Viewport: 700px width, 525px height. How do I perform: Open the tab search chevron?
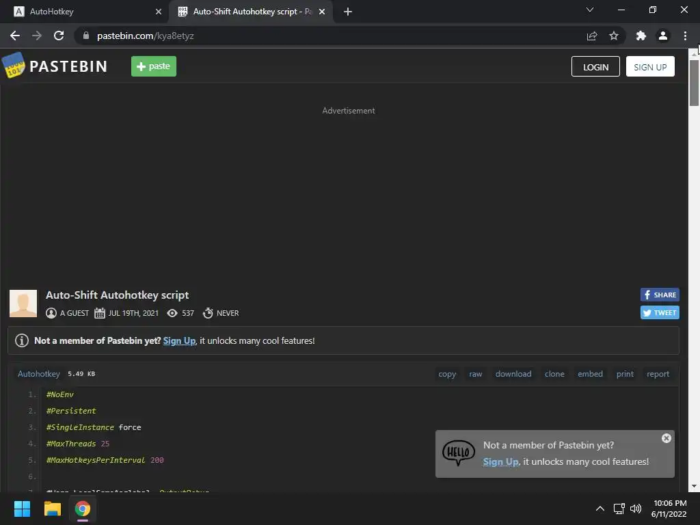[x=590, y=10]
